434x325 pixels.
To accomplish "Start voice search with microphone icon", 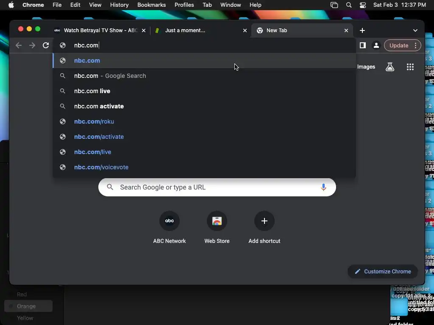I will point(323,187).
